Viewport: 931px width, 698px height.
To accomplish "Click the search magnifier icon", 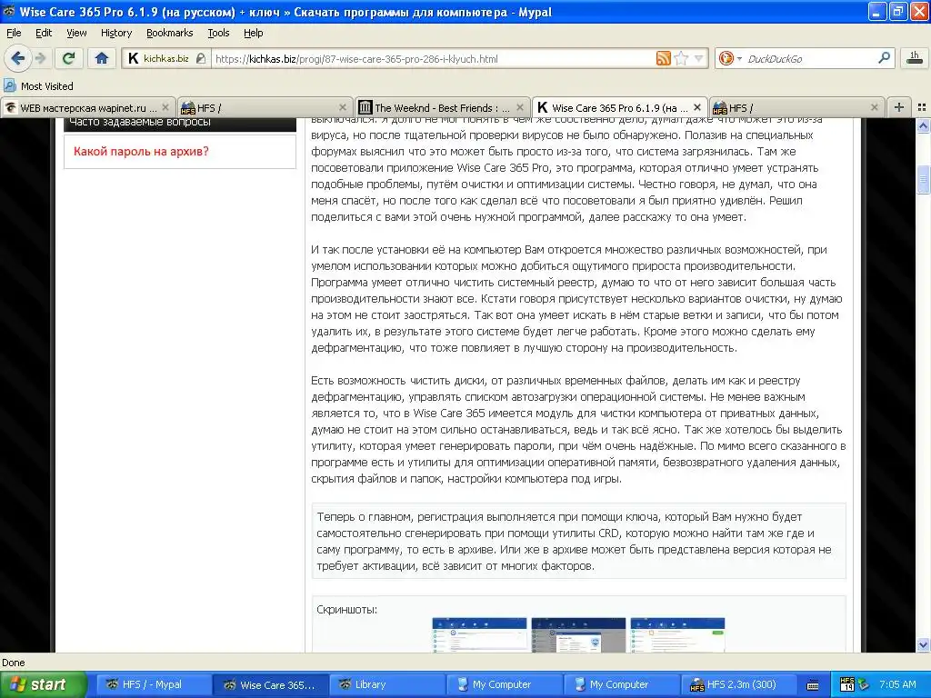I will 884,57.
